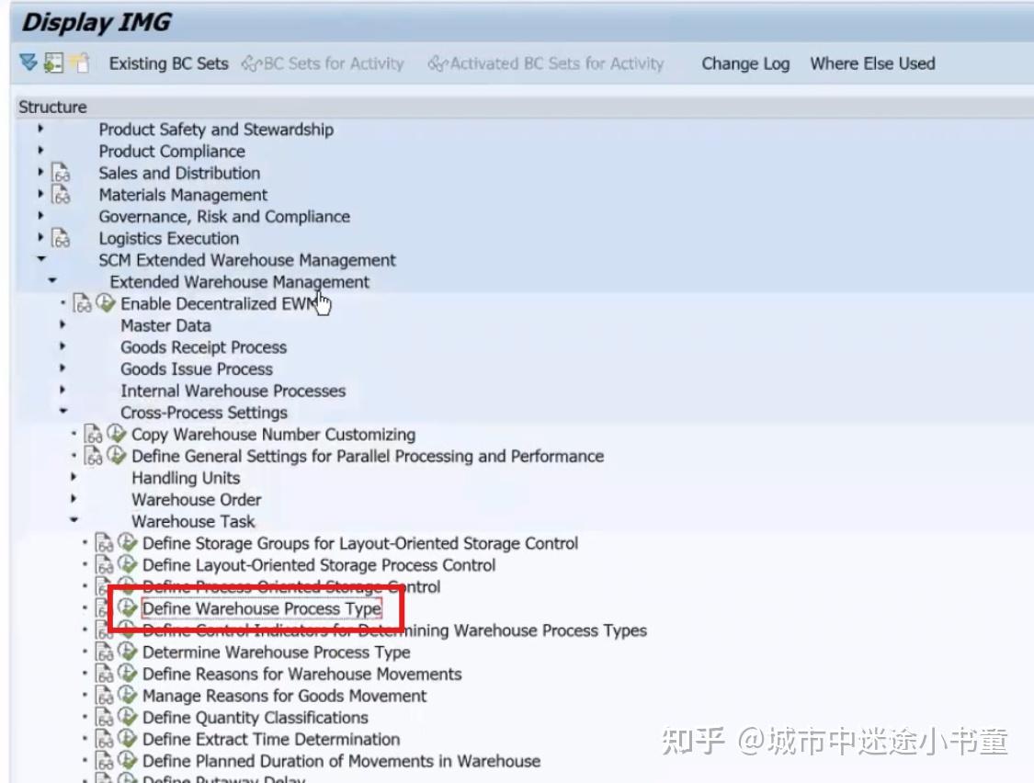Viewport: 1034px width, 783px height.
Task: Collapse Extended Warehouse Management subnode
Action: (52, 280)
